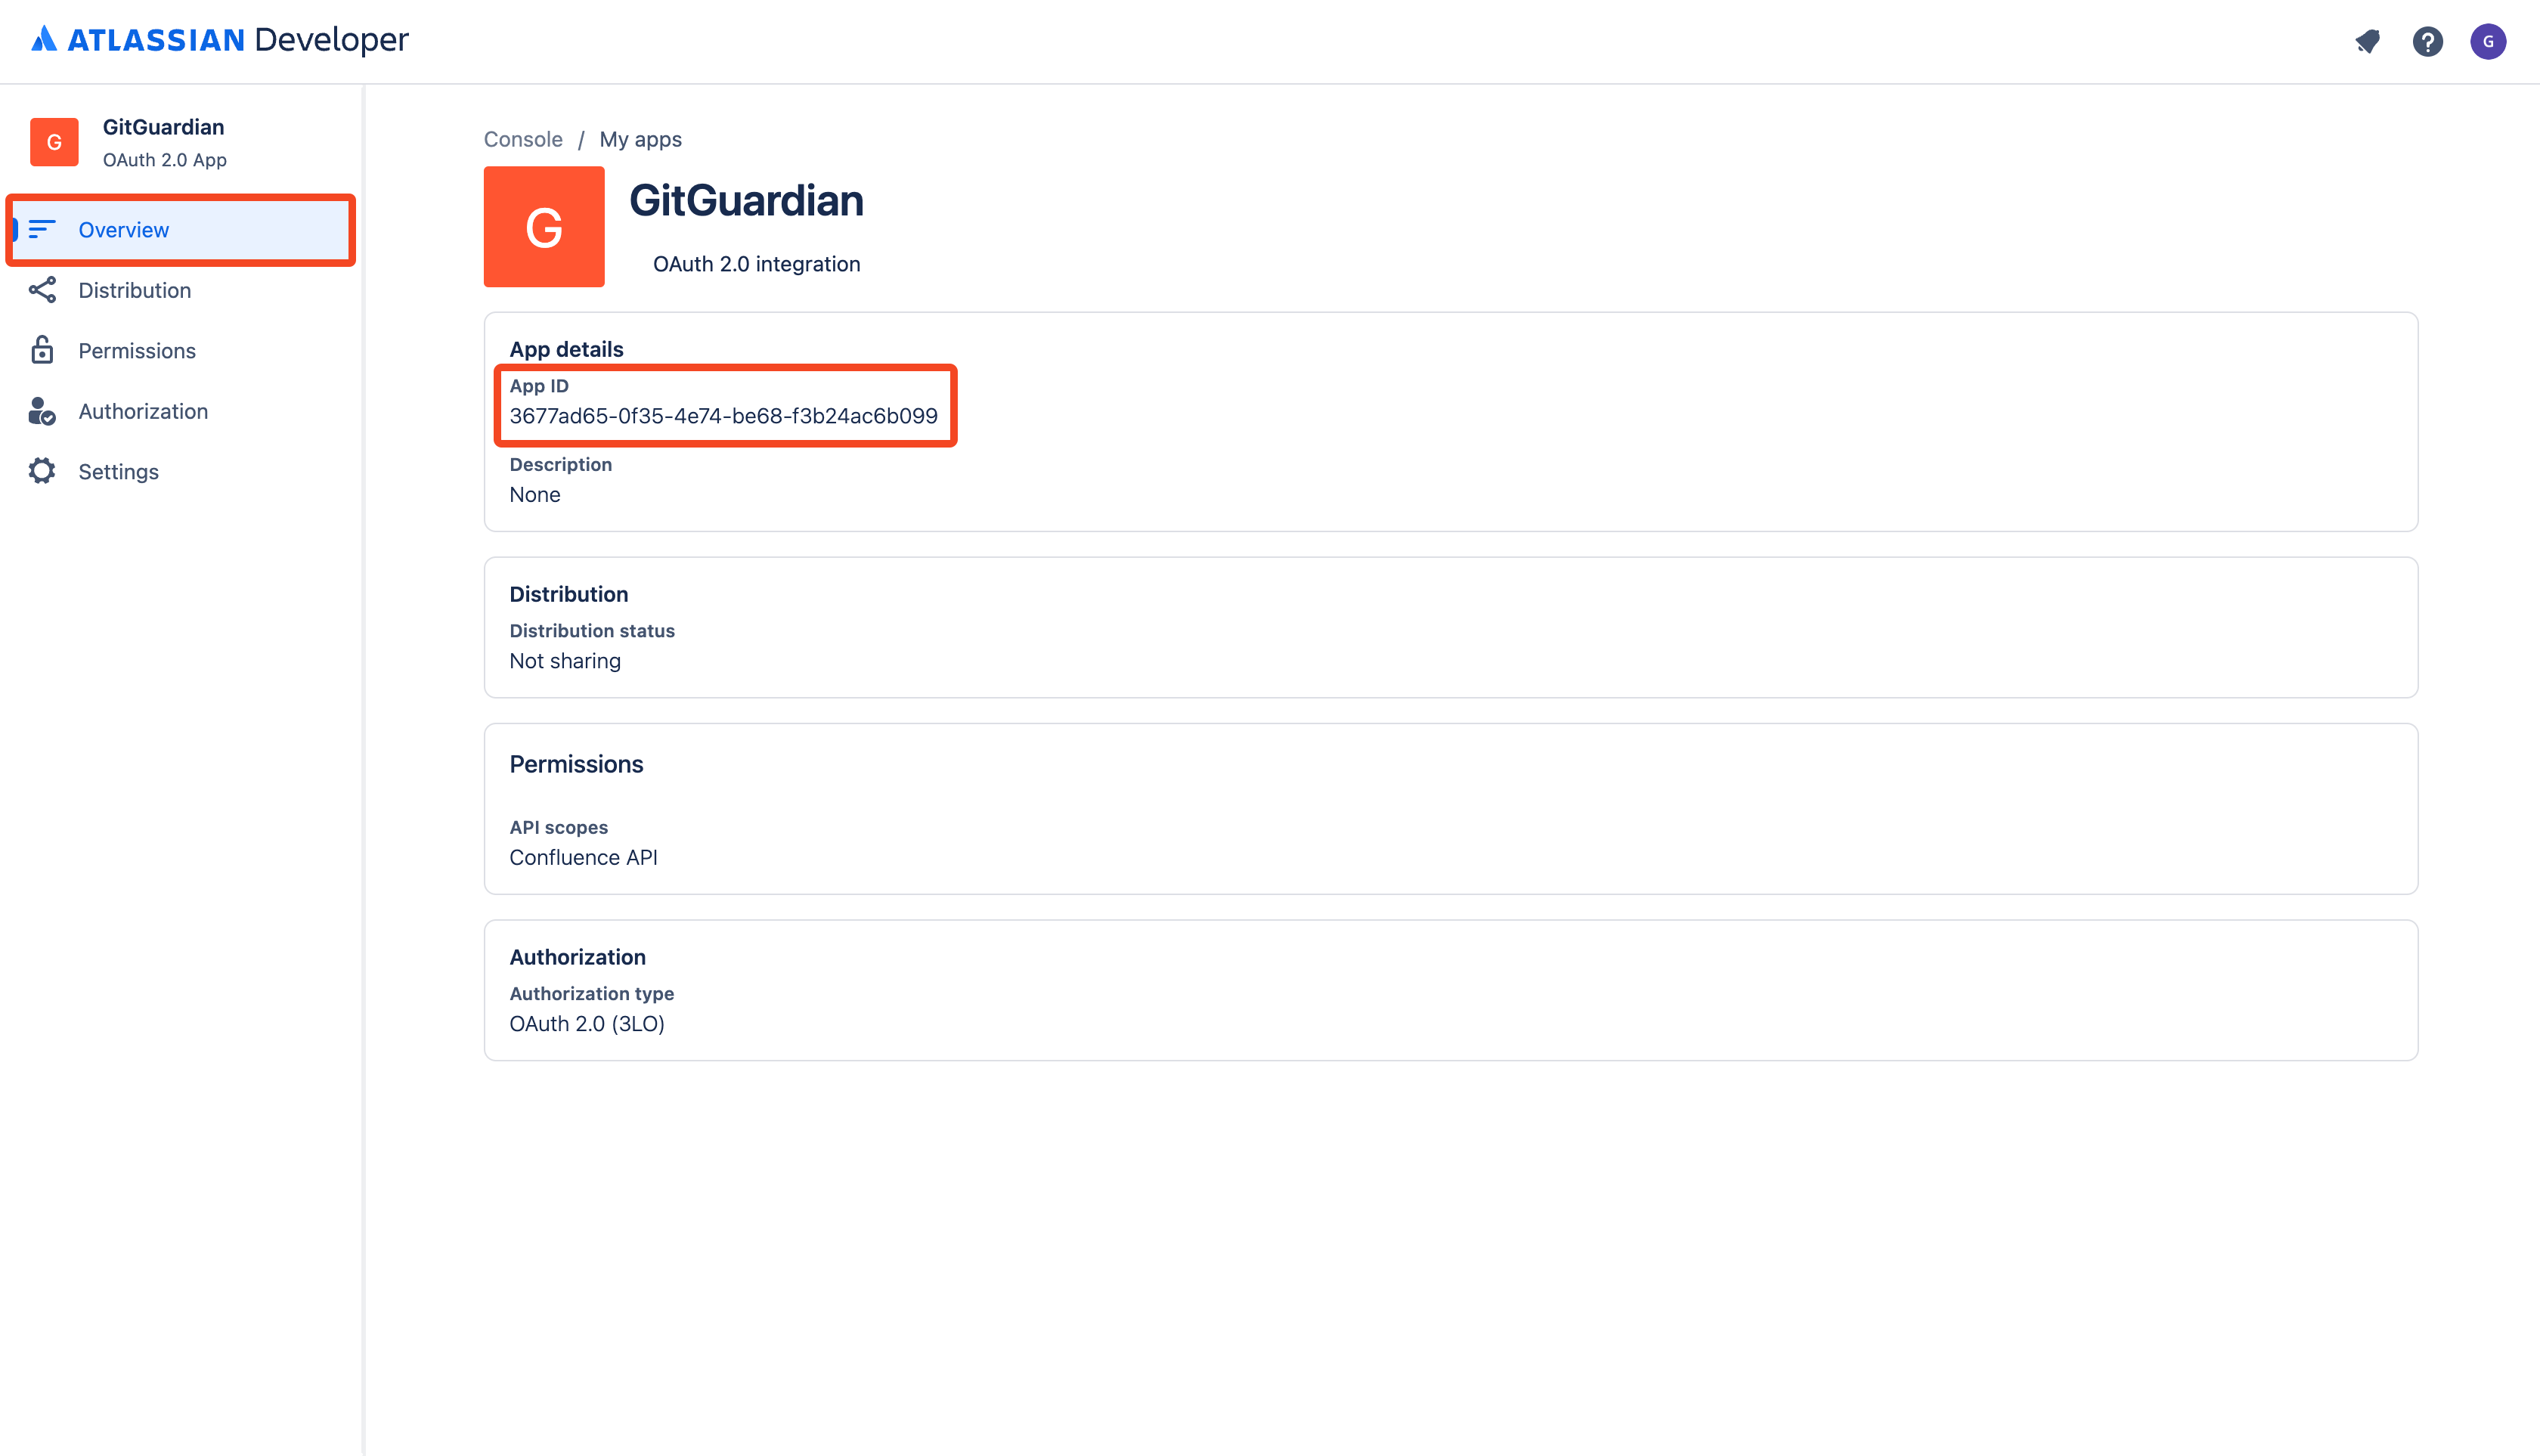Click the large GitGuardian app avatar
Image resolution: width=2540 pixels, height=1456 pixels.
click(544, 227)
